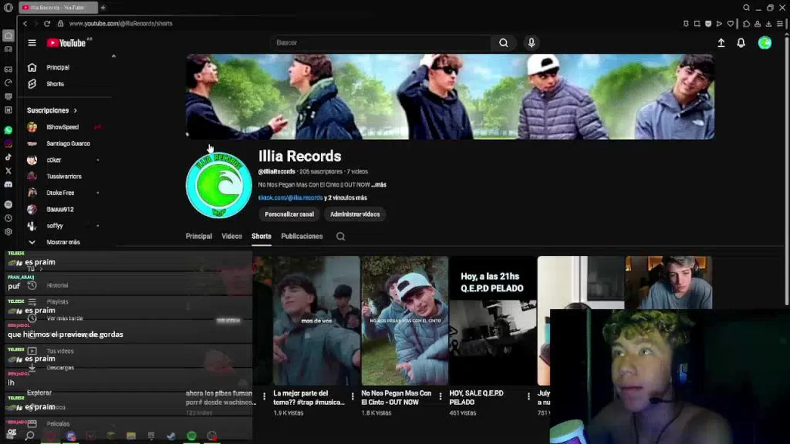Select the Illia Records browser tab
The height and width of the screenshot is (444, 790).
[58, 7]
